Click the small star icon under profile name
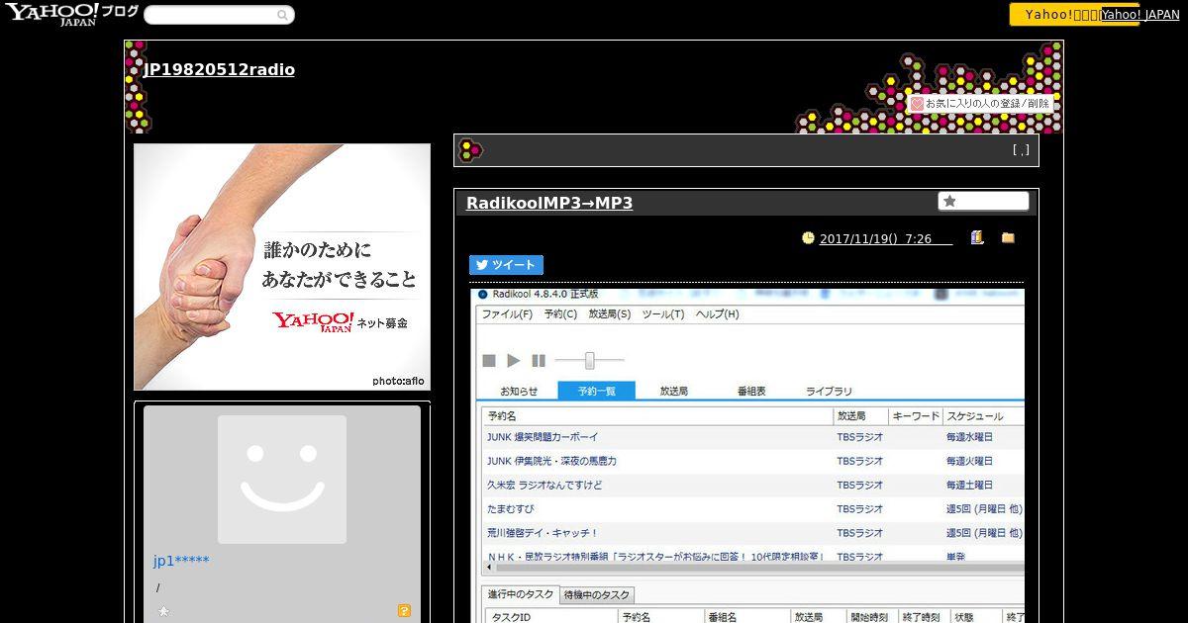 click(x=163, y=611)
